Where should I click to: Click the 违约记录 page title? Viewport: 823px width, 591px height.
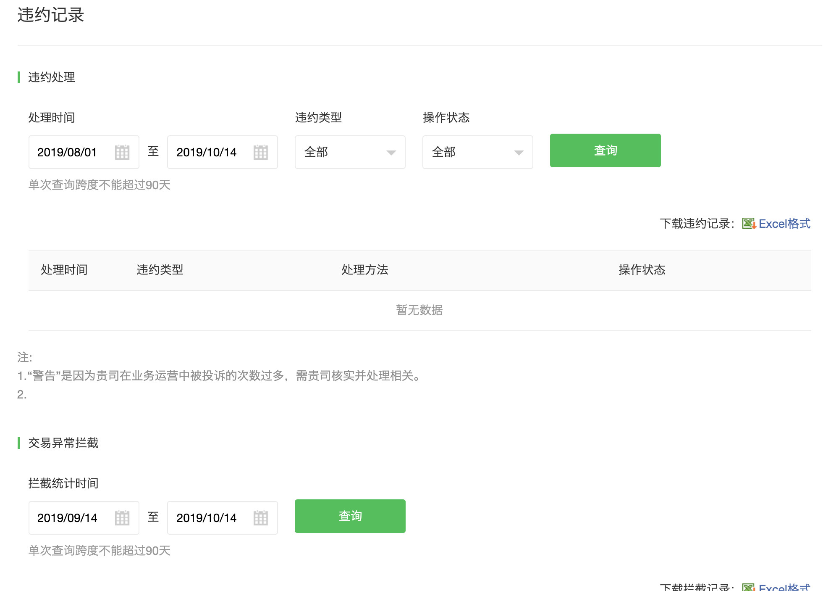(51, 15)
